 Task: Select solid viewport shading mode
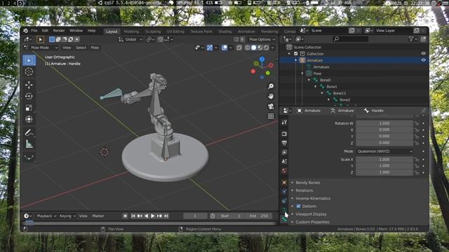[254, 48]
